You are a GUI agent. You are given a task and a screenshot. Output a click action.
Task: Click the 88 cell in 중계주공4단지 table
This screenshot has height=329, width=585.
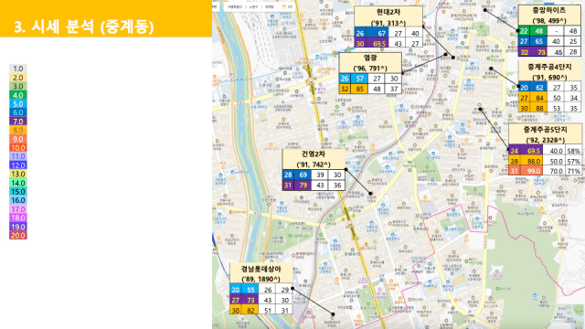[538, 108]
